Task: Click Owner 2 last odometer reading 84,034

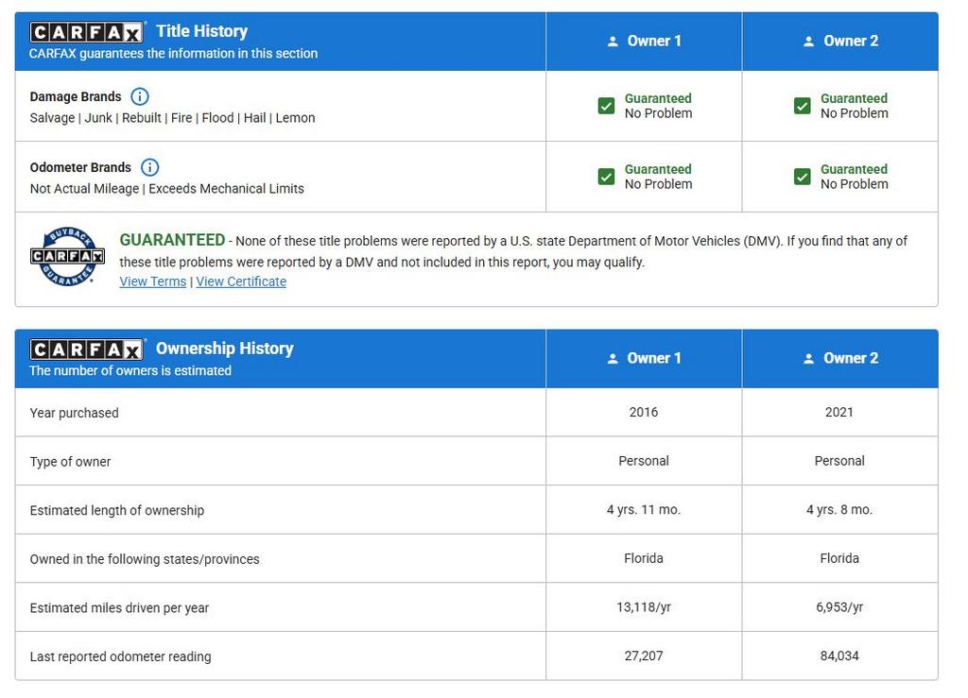Action: (839, 655)
